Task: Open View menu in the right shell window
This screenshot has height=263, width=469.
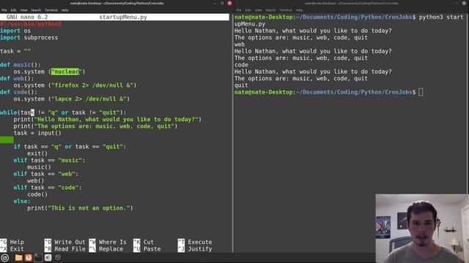Action: click(x=258, y=10)
